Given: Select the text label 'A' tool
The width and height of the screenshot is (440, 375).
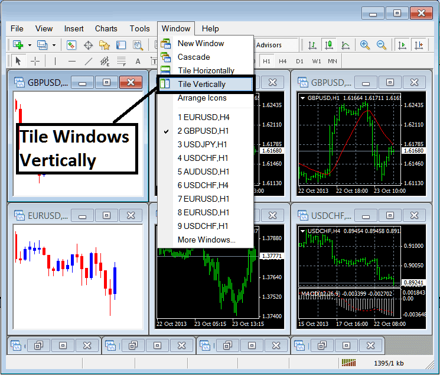Looking at the screenshot, I should pyautogui.click(x=138, y=61).
